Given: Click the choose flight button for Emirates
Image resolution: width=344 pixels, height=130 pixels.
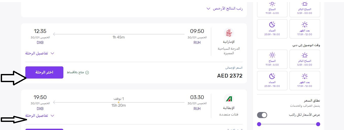Looking at the screenshot, I should pos(44,72).
